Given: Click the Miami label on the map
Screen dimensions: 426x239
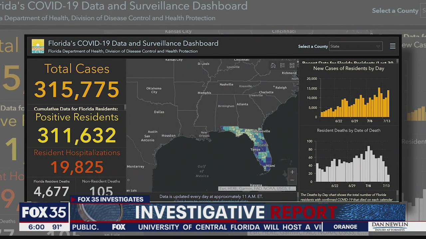Looking at the screenshot, I should 271,166.
